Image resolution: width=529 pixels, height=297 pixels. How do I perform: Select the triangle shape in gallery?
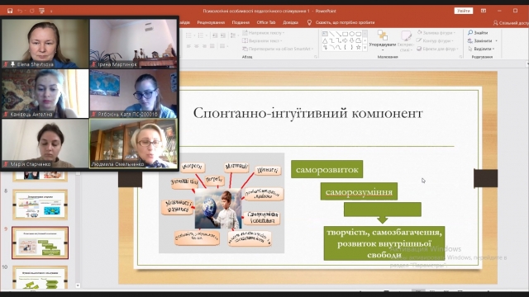pos(325,40)
